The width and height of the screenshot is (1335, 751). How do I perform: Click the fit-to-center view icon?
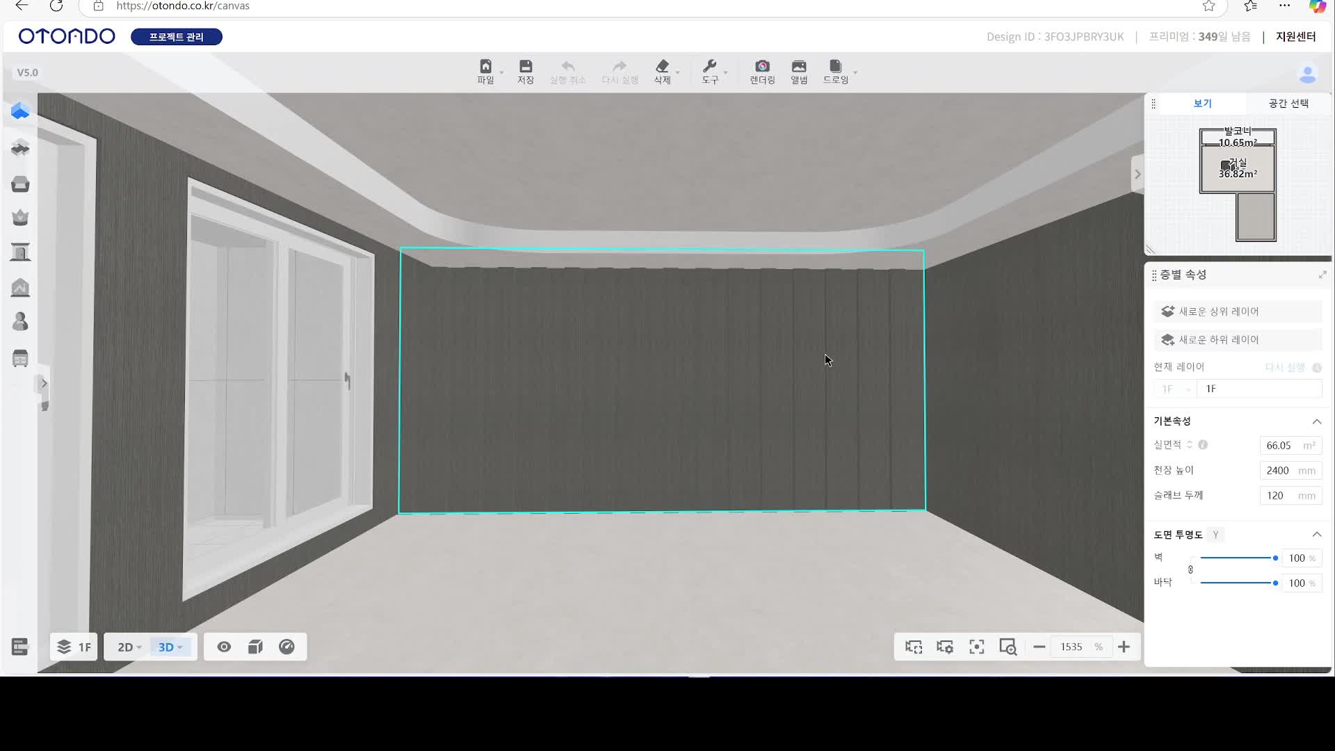(977, 647)
